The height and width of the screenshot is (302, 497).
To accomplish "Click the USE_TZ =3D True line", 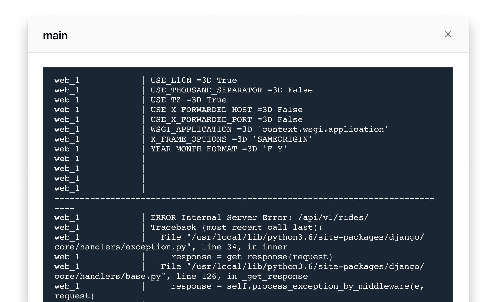I will click(x=189, y=100).
